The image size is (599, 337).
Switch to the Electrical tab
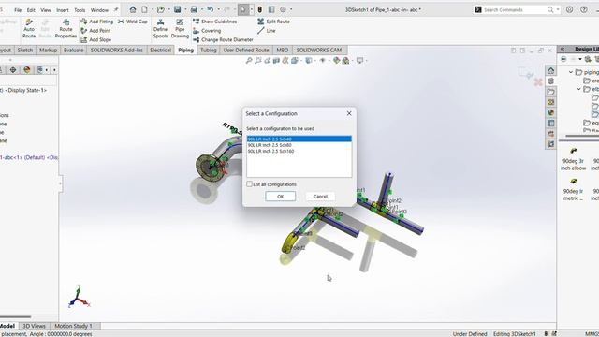160,50
